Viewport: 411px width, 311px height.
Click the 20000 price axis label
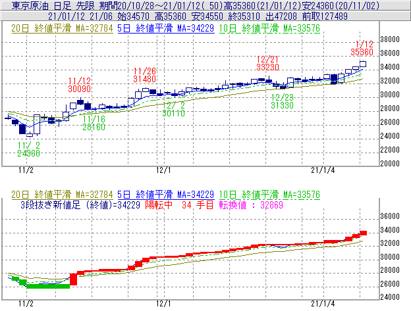coord(390,164)
